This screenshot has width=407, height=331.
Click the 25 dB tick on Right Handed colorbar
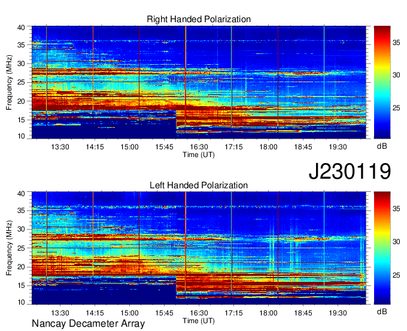pos(396,108)
